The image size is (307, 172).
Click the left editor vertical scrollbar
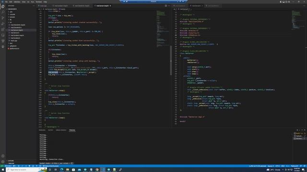pos(171,61)
